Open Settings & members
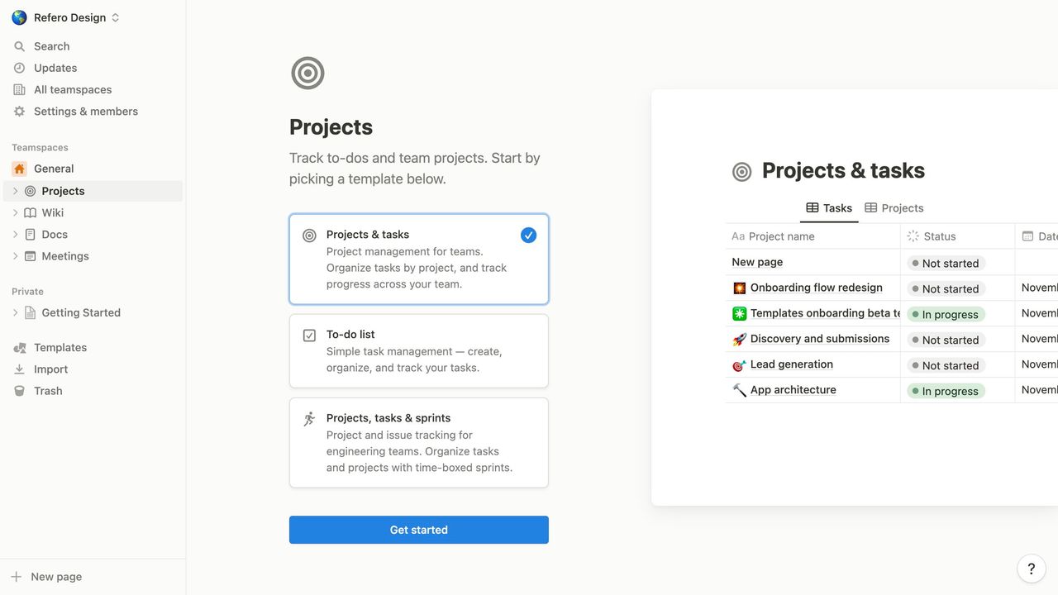 (x=86, y=111)
